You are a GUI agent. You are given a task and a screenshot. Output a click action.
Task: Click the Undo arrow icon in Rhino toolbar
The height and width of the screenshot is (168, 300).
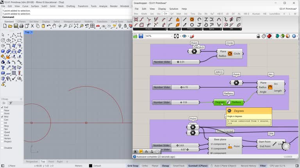(x=49, y=26)
